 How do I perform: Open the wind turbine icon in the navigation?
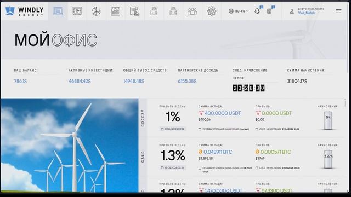(x=97, y=11)
